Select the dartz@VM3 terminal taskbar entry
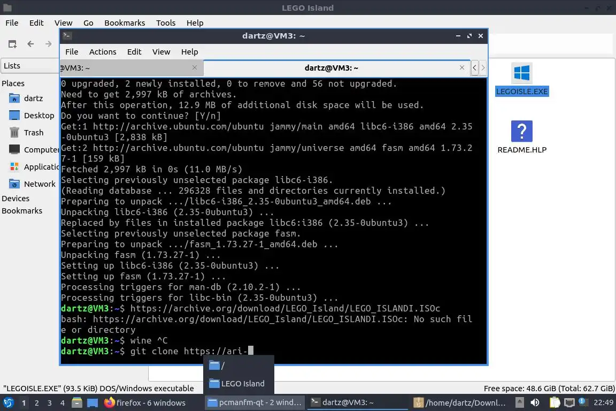This screenshot has width=616, height=411. tap(358, 403)
